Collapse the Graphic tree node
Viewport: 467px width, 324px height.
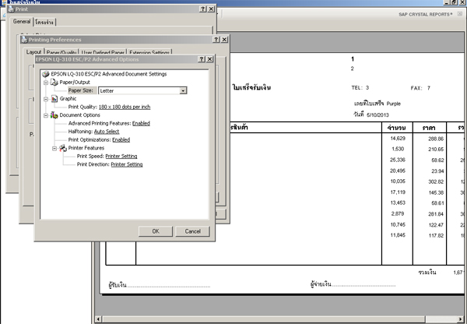[x=46, y=99]
